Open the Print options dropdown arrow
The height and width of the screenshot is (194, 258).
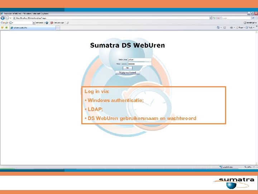coord(234,28)
